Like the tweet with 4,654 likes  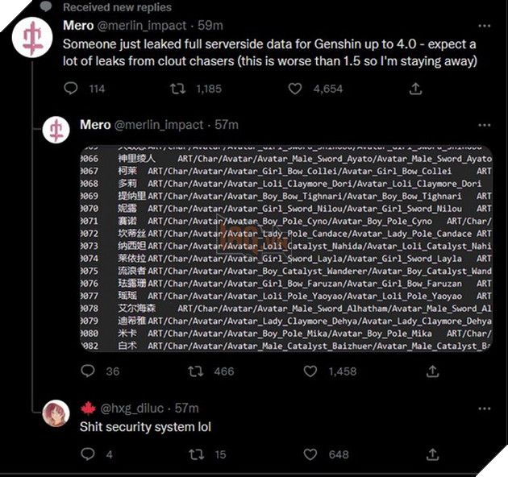pyautogui.click(x=295, y=89)
